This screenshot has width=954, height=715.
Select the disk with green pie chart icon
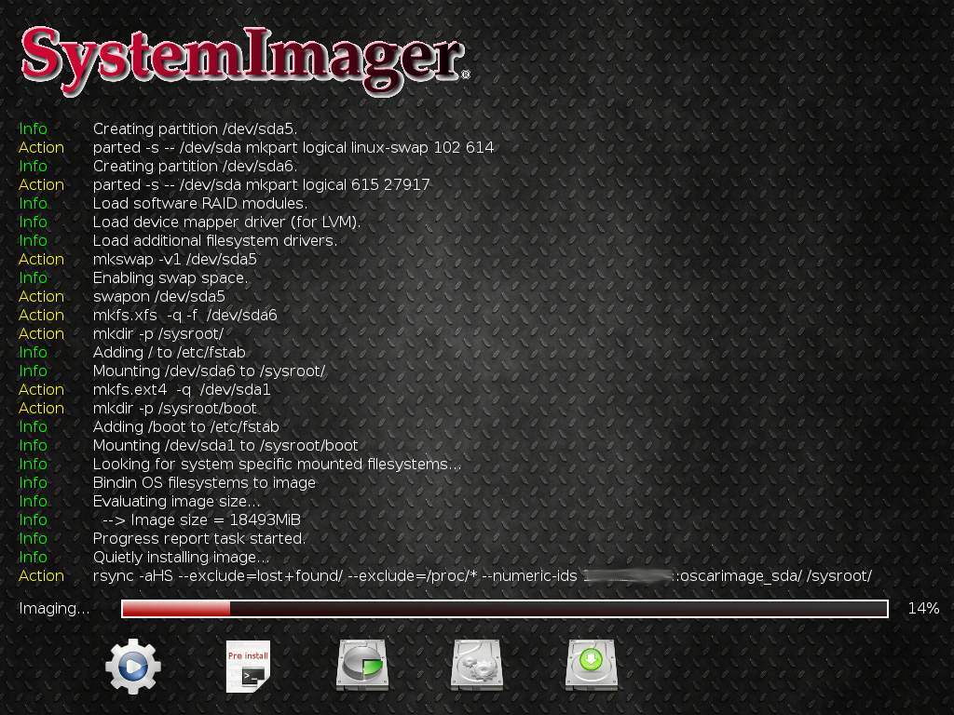click(362, 665)
